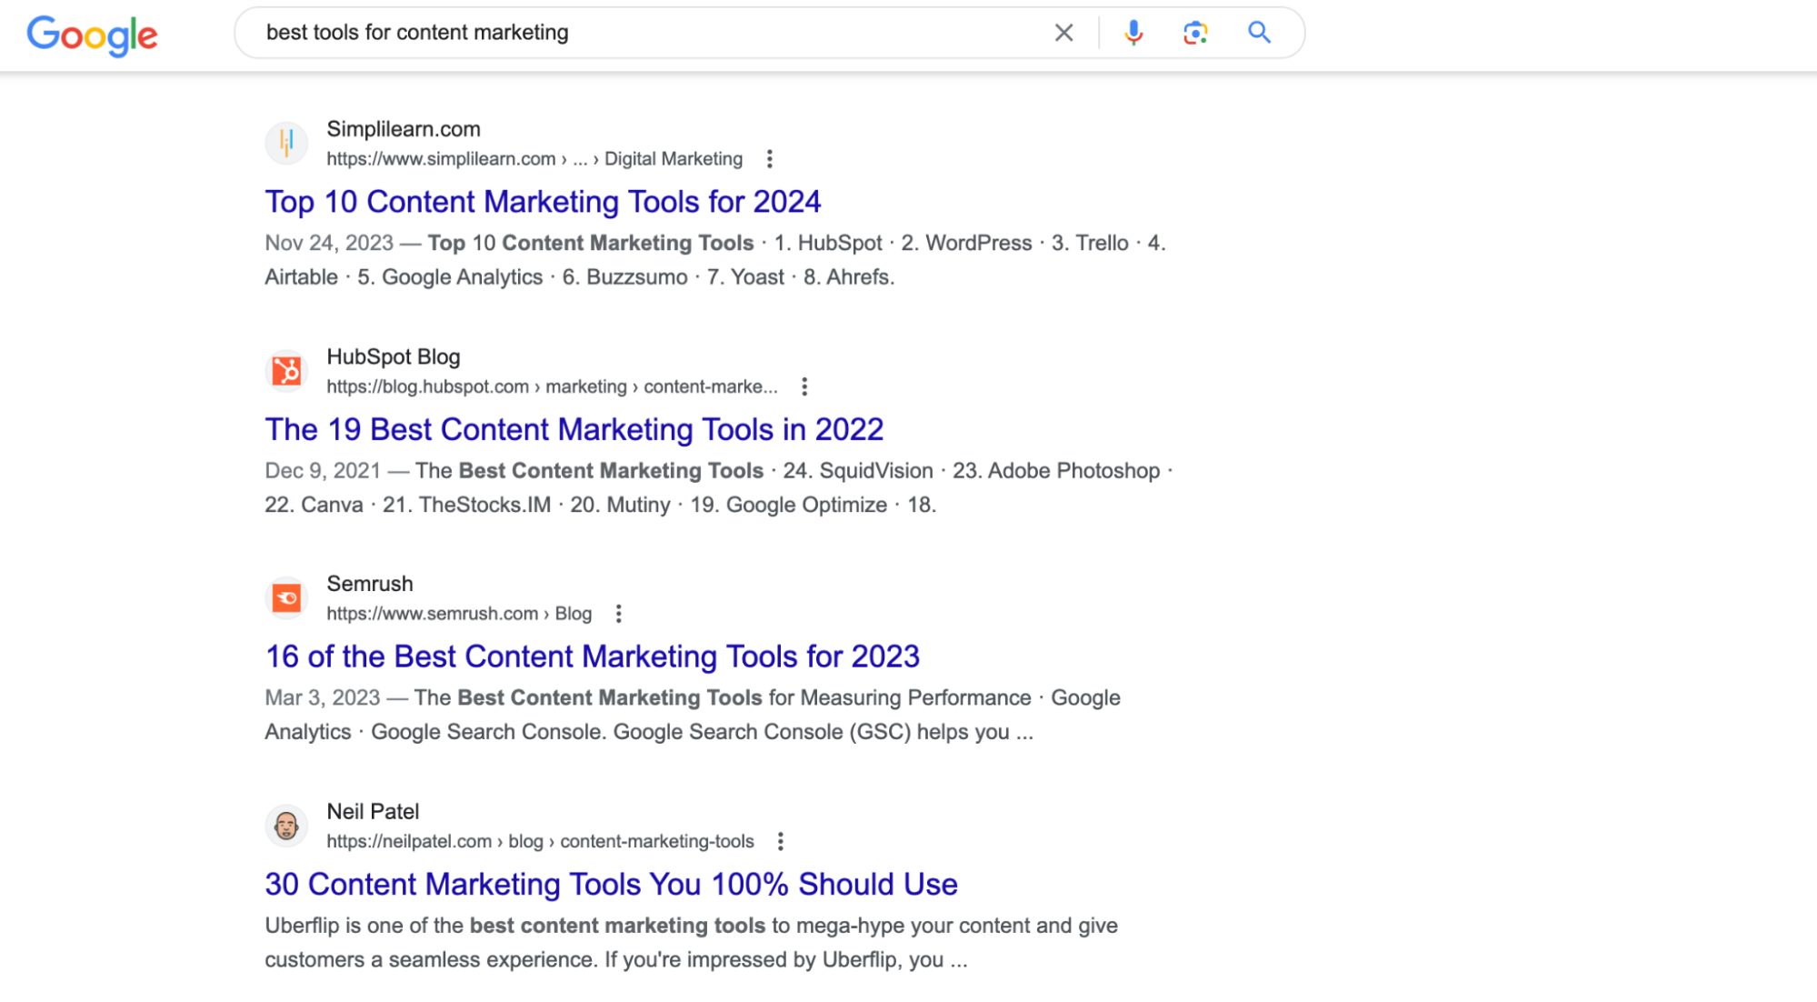Click the HubSpot Blog site name
The image size is (1817, 1002).
pos(394,356)
